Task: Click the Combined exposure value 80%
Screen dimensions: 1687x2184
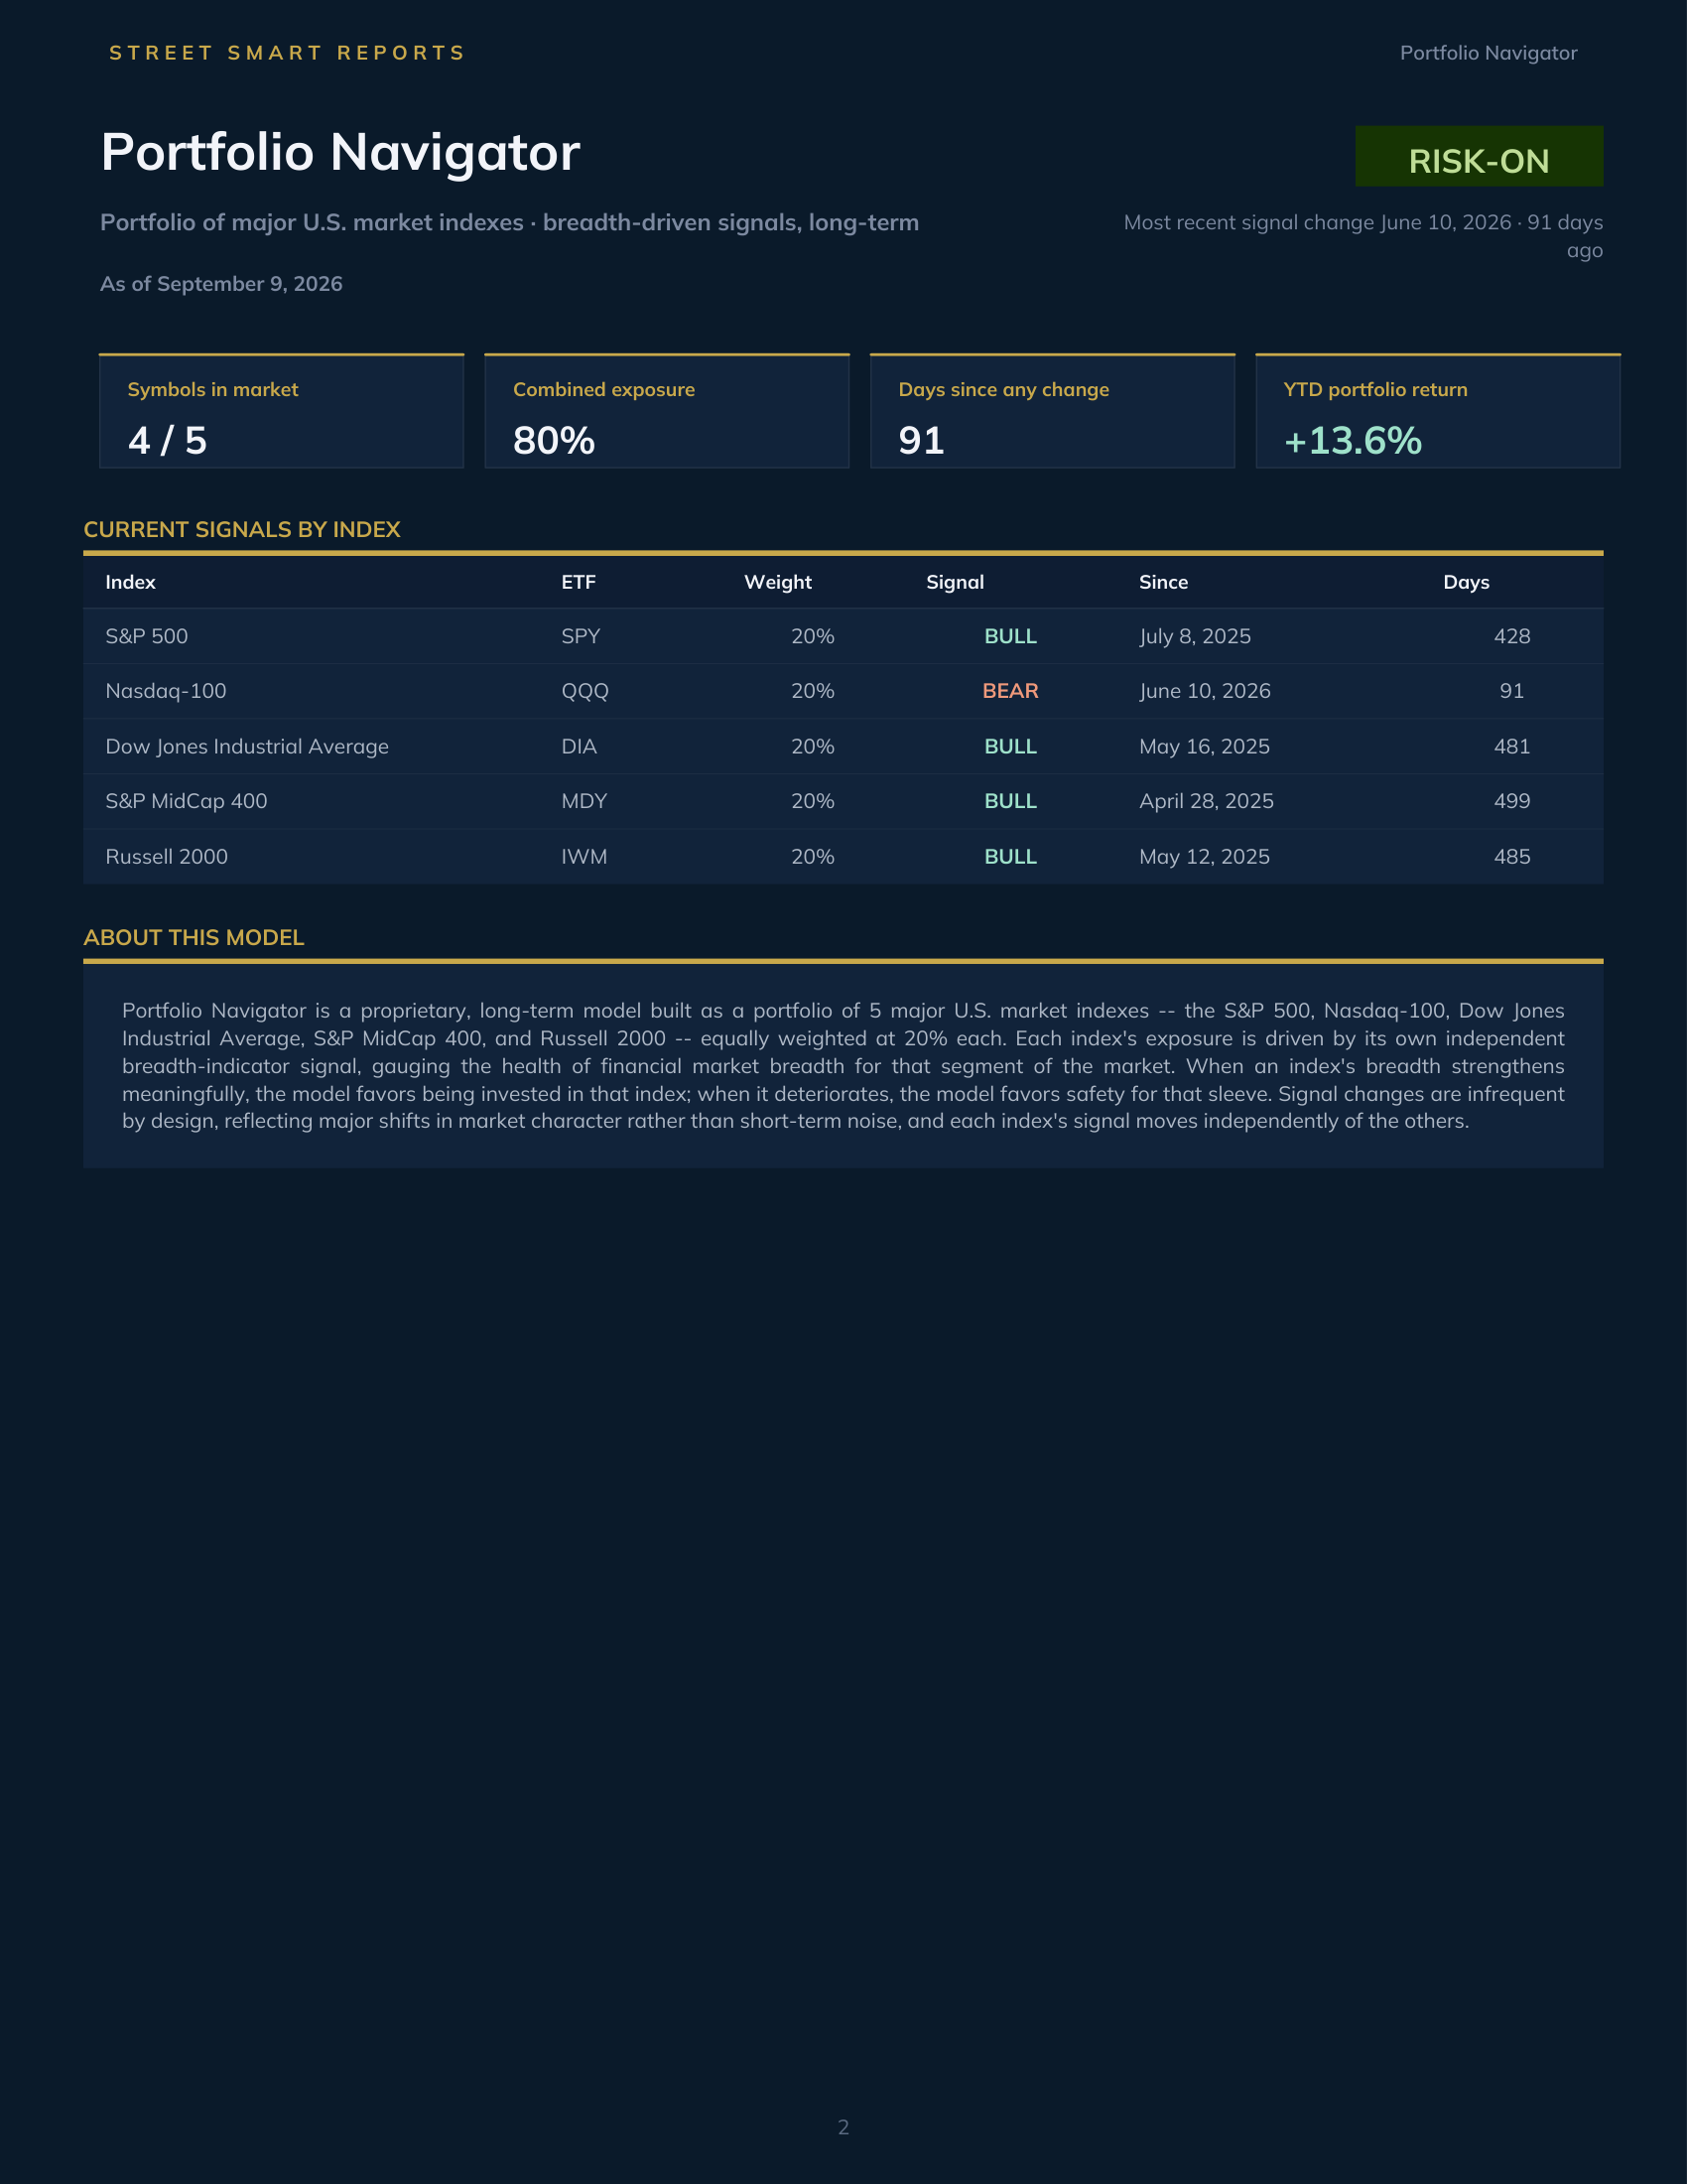Action: pos(554,441)
